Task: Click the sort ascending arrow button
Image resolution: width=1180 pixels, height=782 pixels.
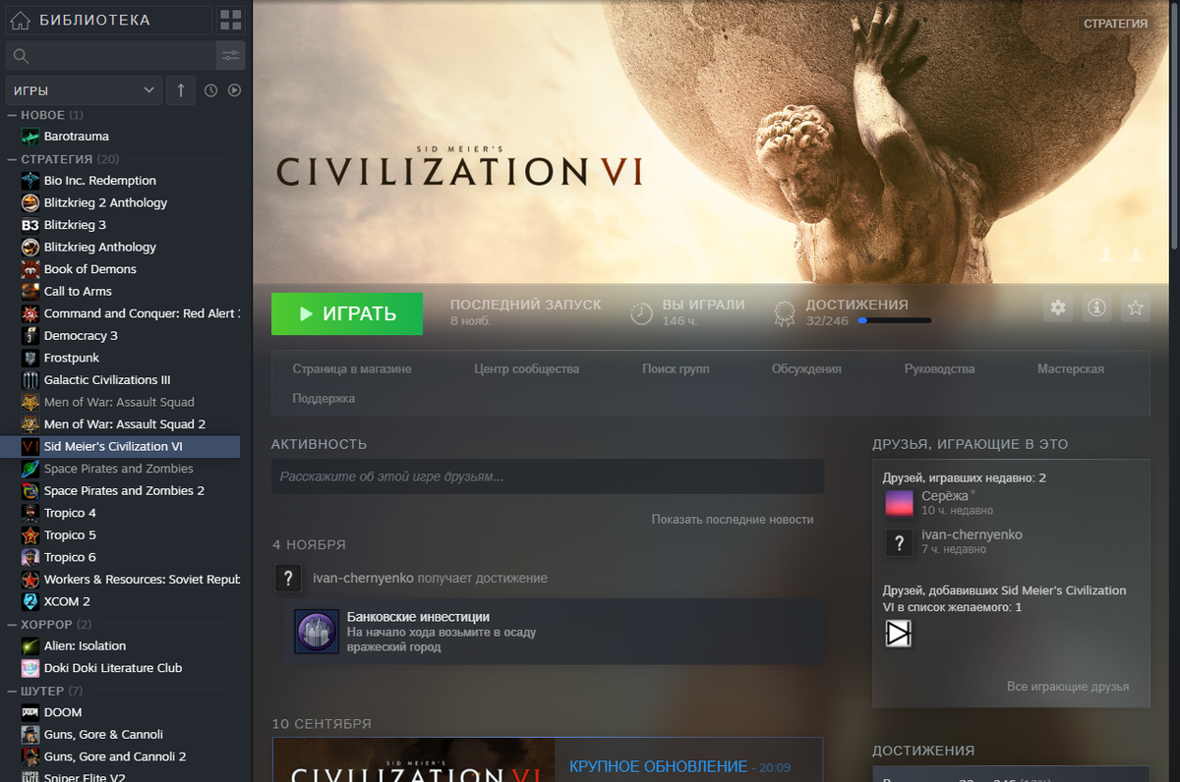Action: click(180, 90)
